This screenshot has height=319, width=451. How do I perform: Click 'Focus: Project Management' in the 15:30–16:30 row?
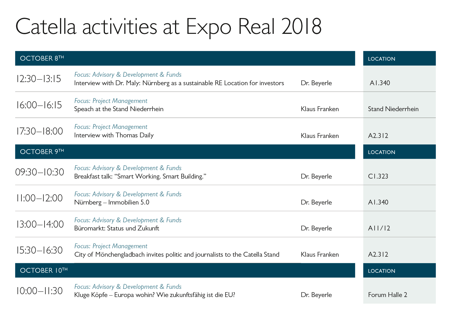coord(111,246)
